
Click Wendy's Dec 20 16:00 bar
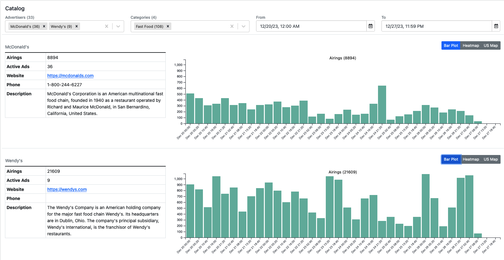click(x=216, y=207)
